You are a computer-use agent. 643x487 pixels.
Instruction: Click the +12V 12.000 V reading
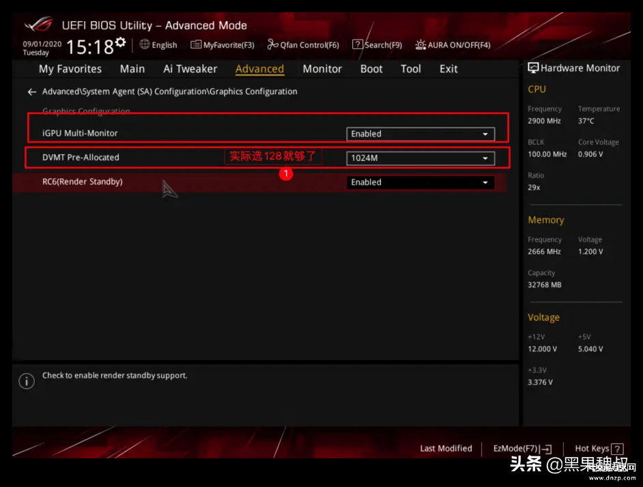[542, 349]
